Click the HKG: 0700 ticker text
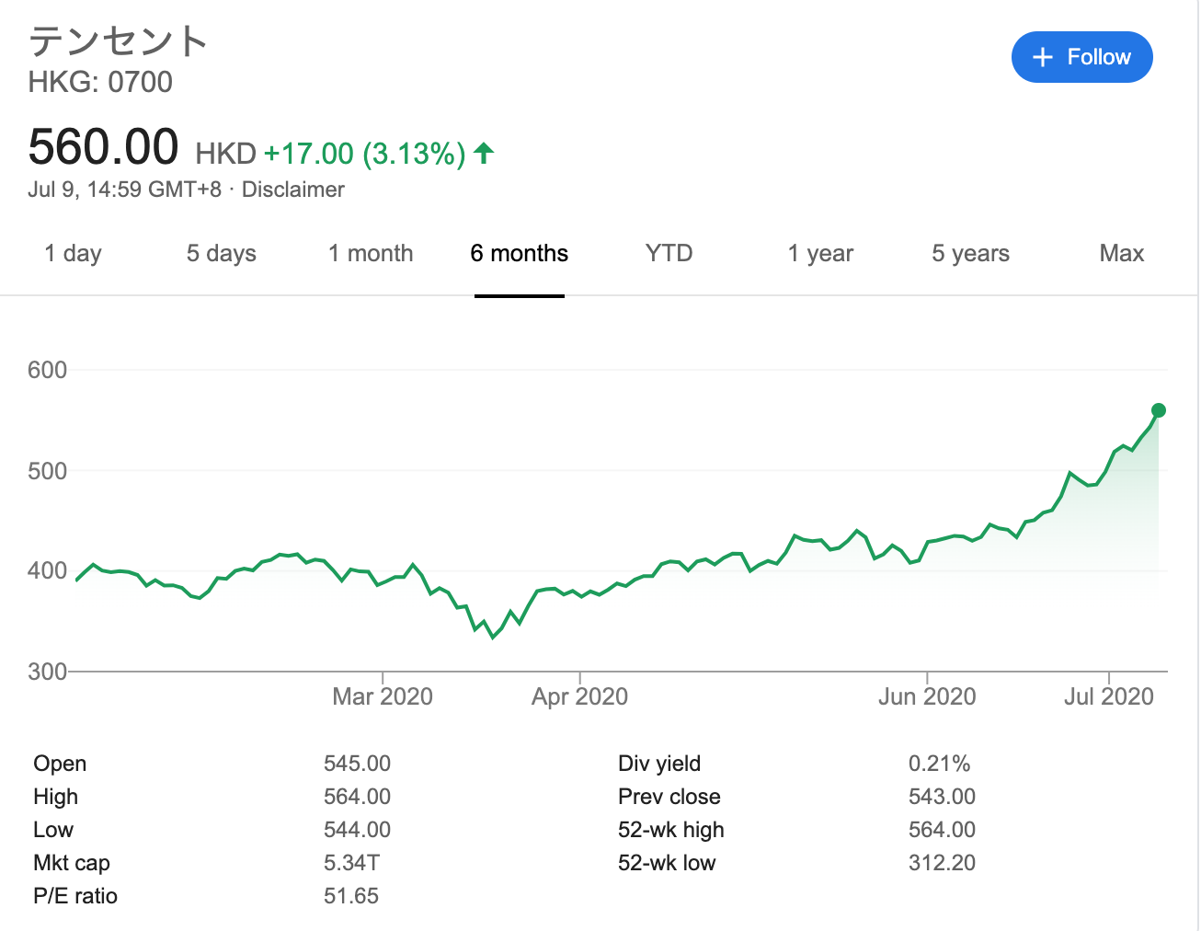Screen dimensions: 1201x931 [x=100, y=83]
